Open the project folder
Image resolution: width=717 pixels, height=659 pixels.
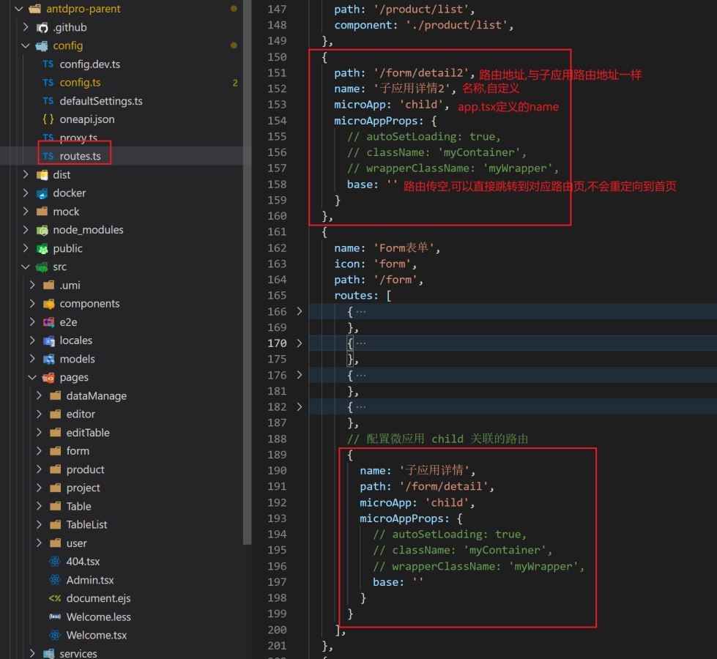pyautogui.click(x=83, y=488)
